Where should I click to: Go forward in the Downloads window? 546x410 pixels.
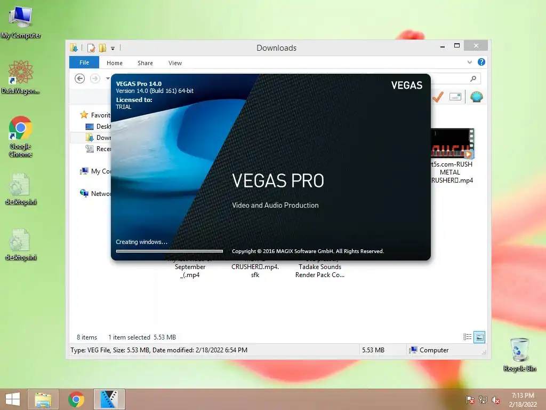tap(95, 78)
